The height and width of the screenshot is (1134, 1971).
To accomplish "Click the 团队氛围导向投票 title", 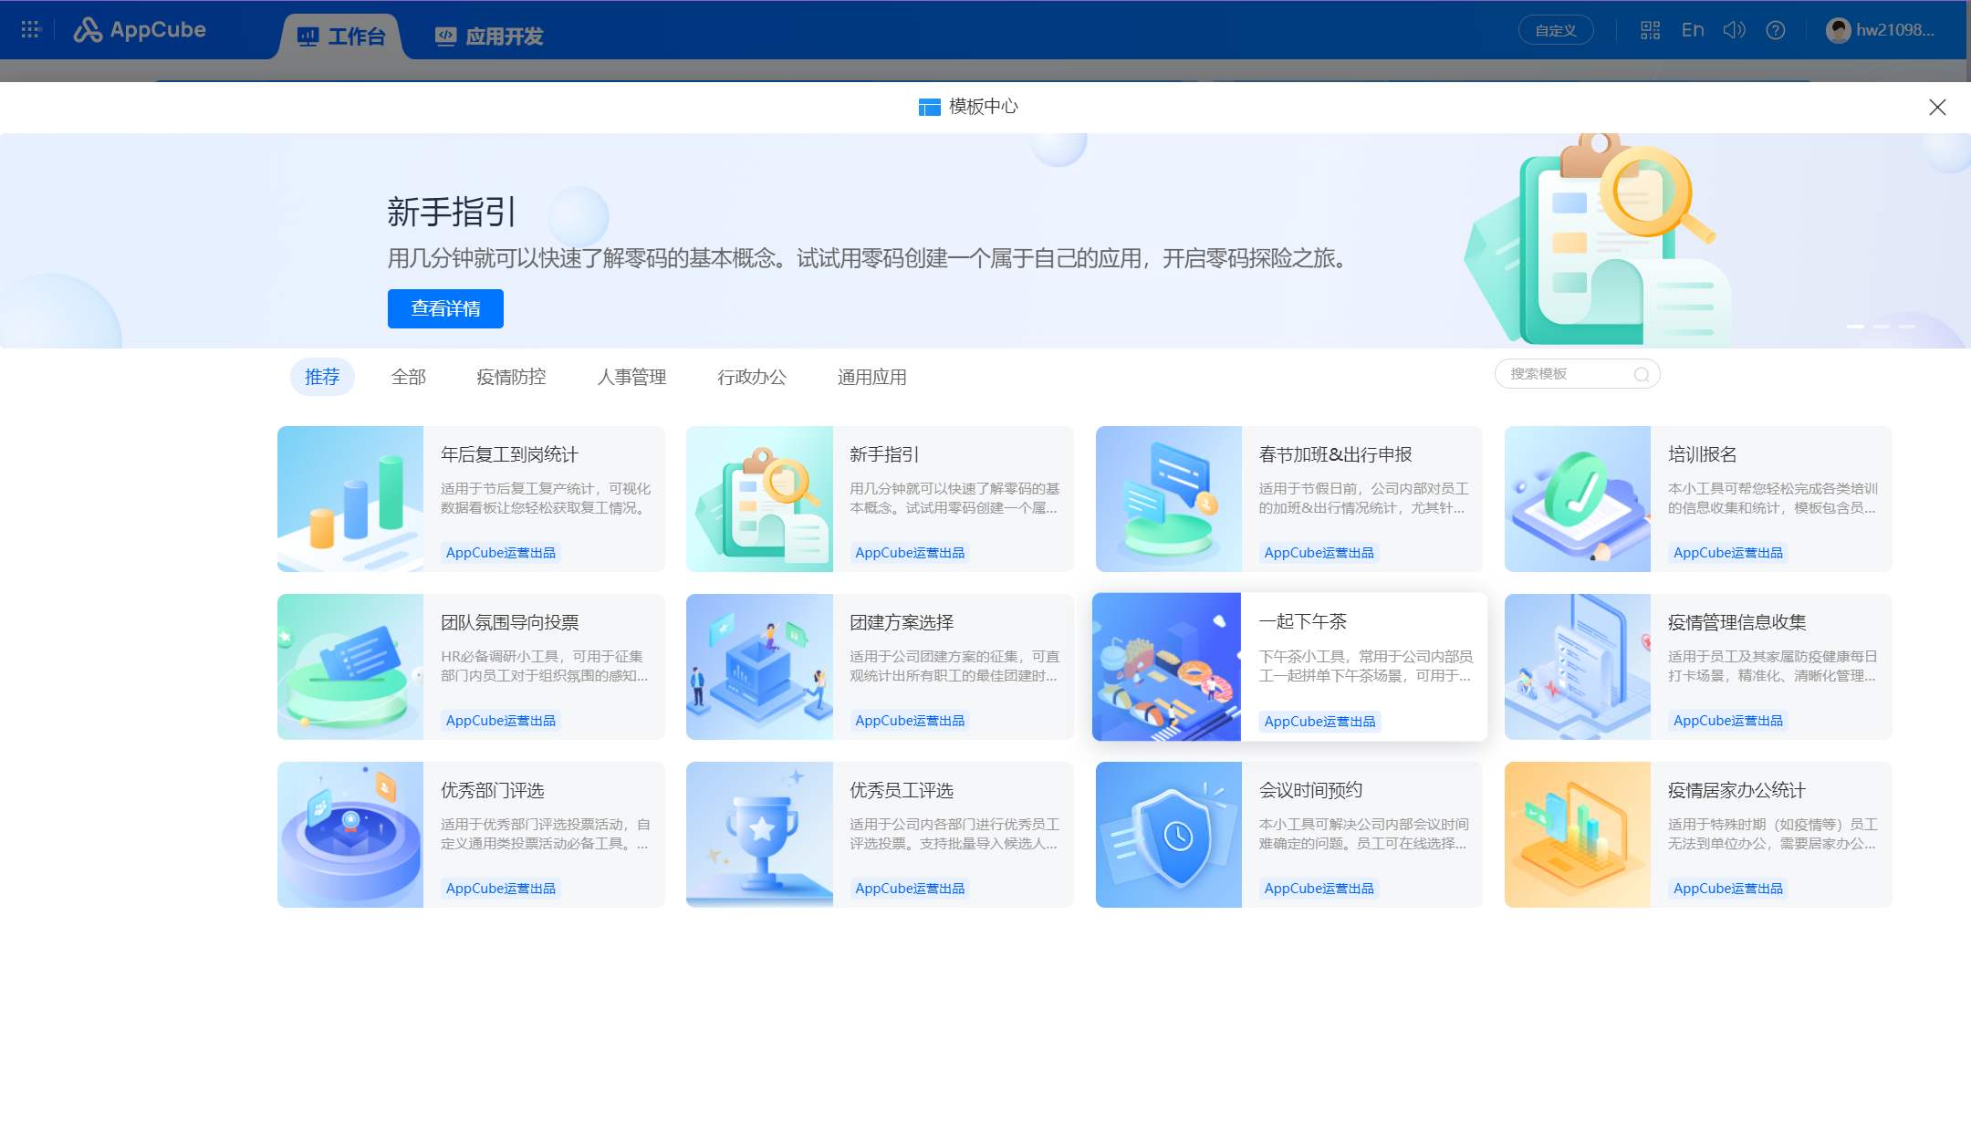I will (x=510, y=622).
